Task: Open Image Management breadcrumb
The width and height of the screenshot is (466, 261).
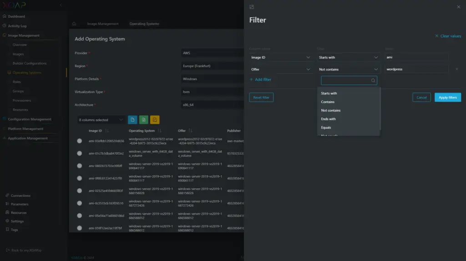Action: click(103, 24)
